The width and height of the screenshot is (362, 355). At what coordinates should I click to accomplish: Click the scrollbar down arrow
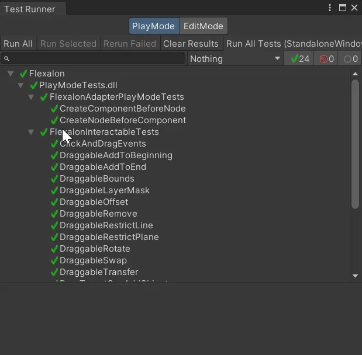tap(356, 276)
